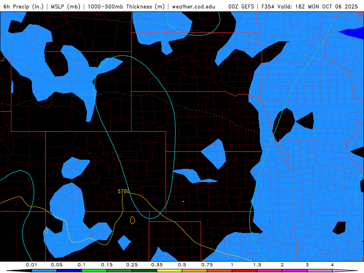Click the 0.01 legend value
The image size is (364, 273).
click(x=31, y=265)
